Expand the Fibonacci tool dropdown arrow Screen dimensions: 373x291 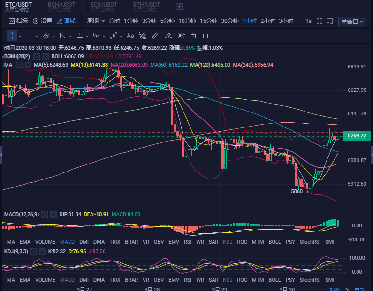coord(87,37)
